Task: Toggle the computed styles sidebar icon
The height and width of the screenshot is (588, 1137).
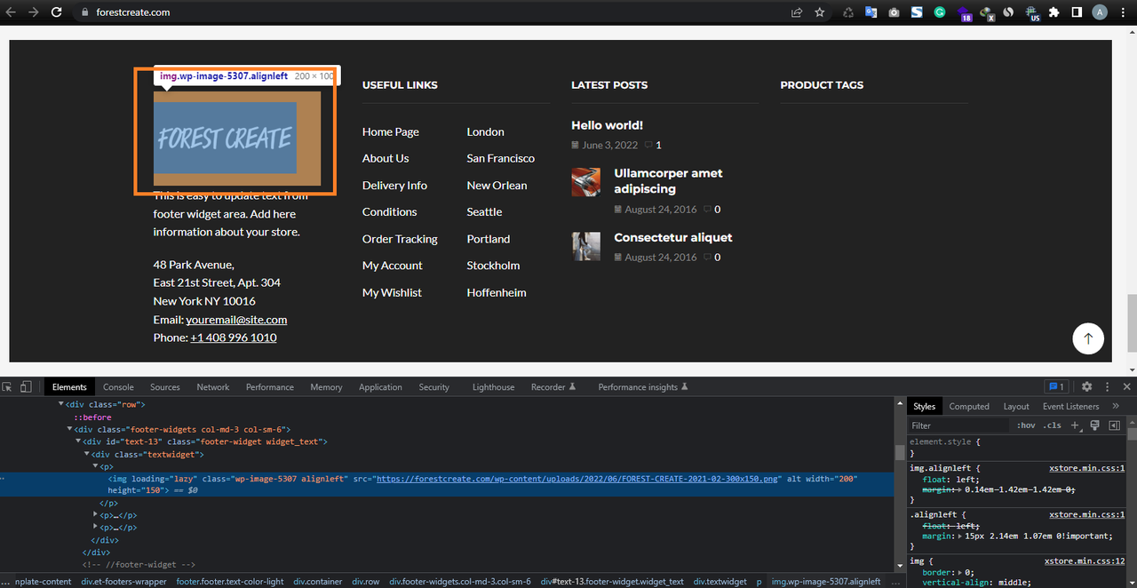Action: pyautogui.click(x=1114, y=425)
